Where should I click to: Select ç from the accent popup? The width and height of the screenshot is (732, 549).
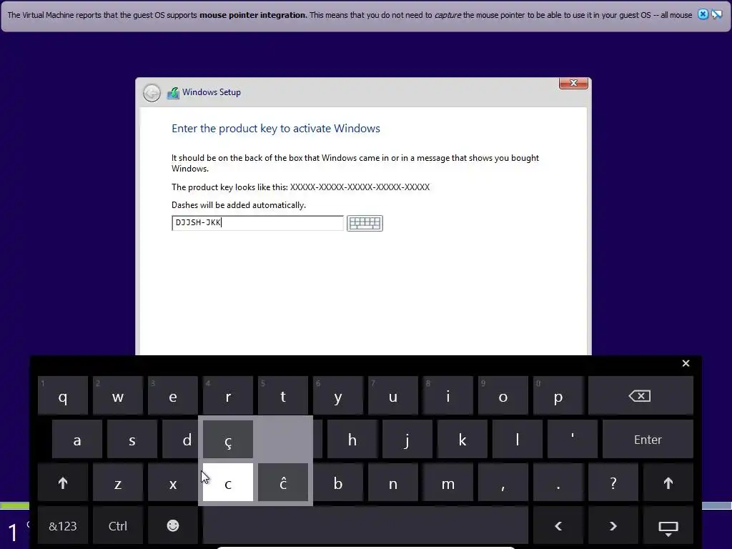(228, 440)
